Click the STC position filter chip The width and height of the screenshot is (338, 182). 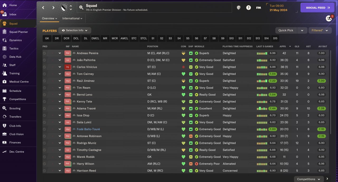[x=134, y=38]
